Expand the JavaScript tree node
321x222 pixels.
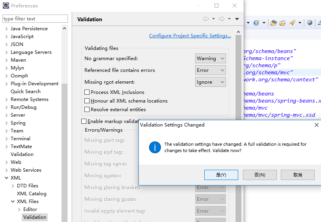click(7, 37)
